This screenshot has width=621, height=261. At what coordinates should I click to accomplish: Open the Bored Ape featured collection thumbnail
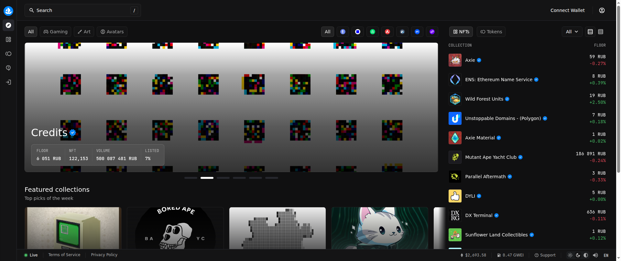(x=175, y=228)
